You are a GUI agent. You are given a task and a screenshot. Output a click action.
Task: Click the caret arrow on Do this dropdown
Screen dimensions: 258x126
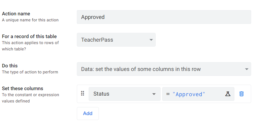coord(246,69)
